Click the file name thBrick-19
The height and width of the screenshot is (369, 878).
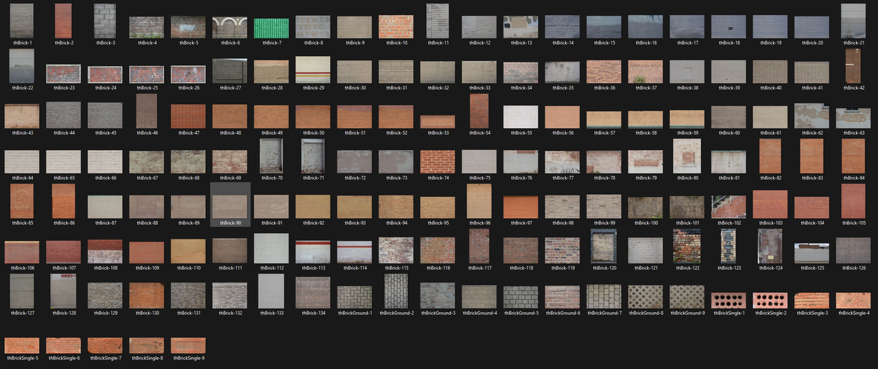coord(770,43)
